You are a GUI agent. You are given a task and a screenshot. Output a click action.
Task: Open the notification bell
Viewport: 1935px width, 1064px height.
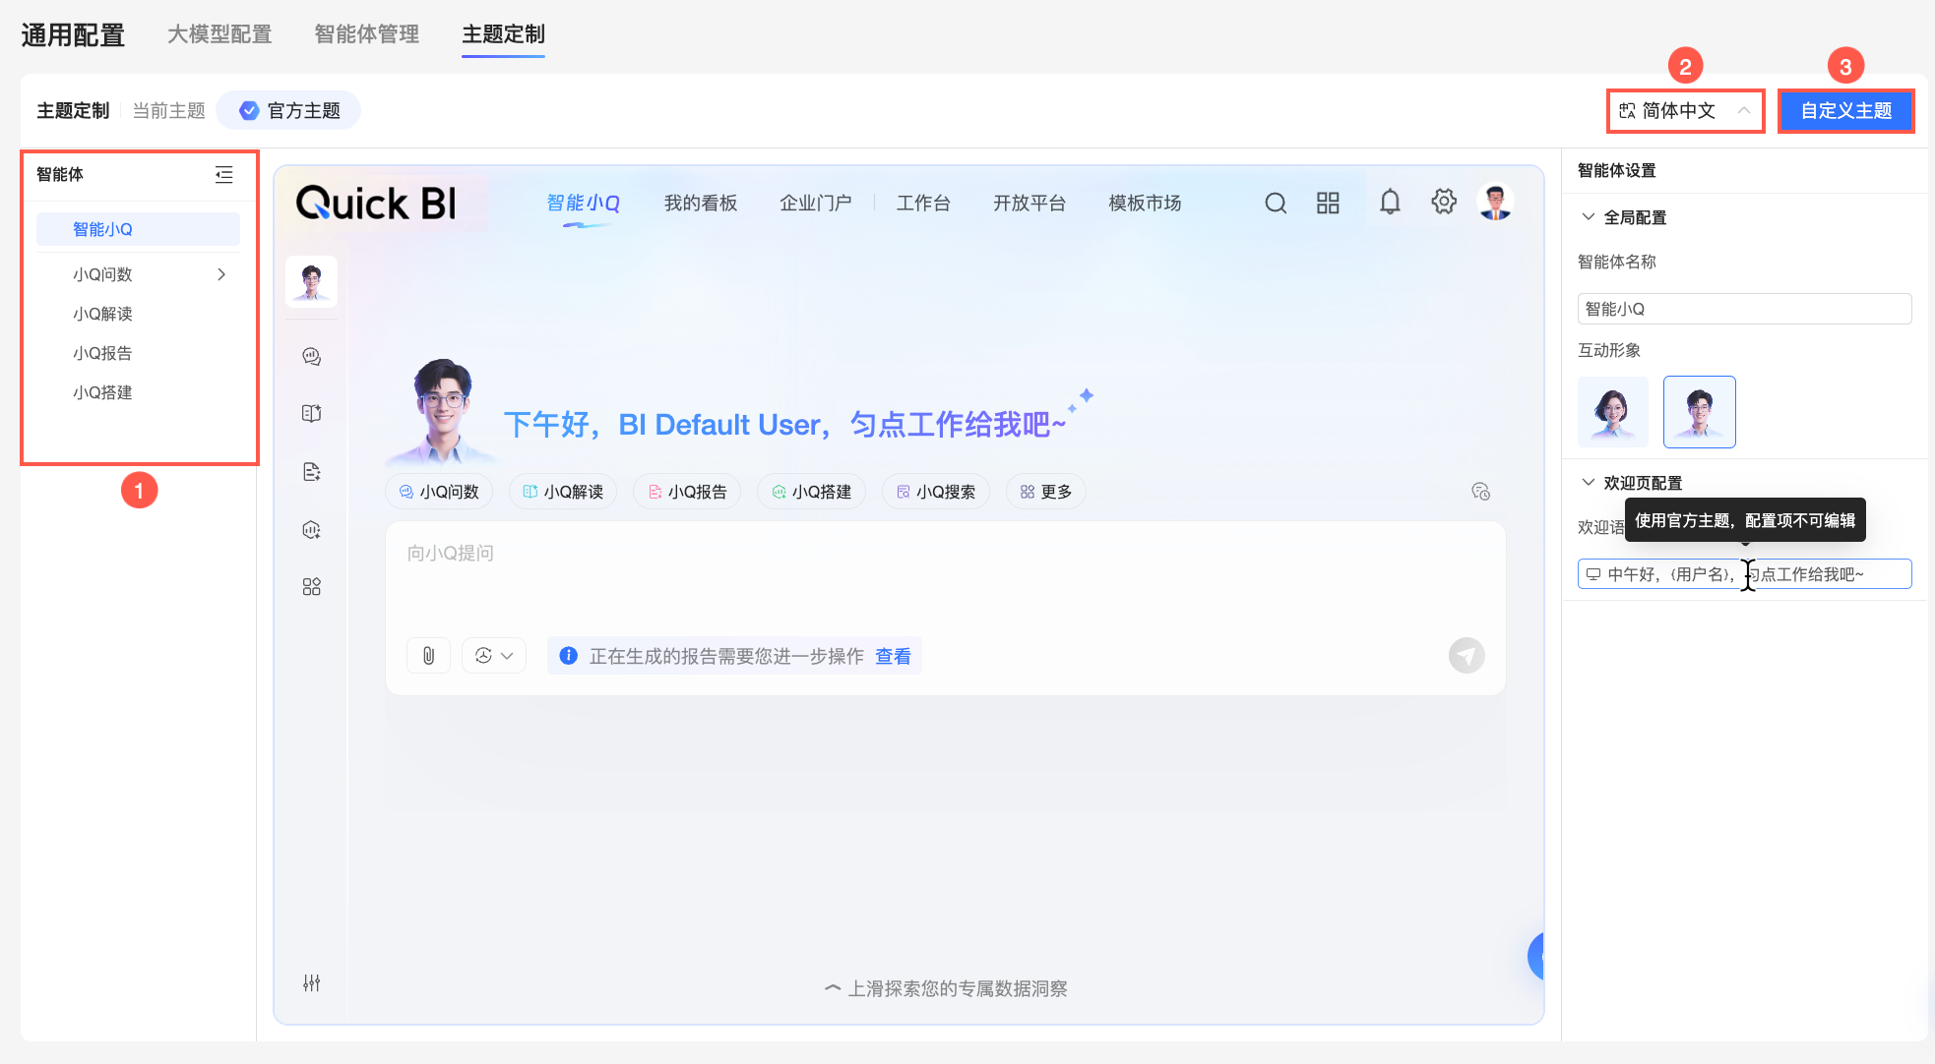[1390, 202]
